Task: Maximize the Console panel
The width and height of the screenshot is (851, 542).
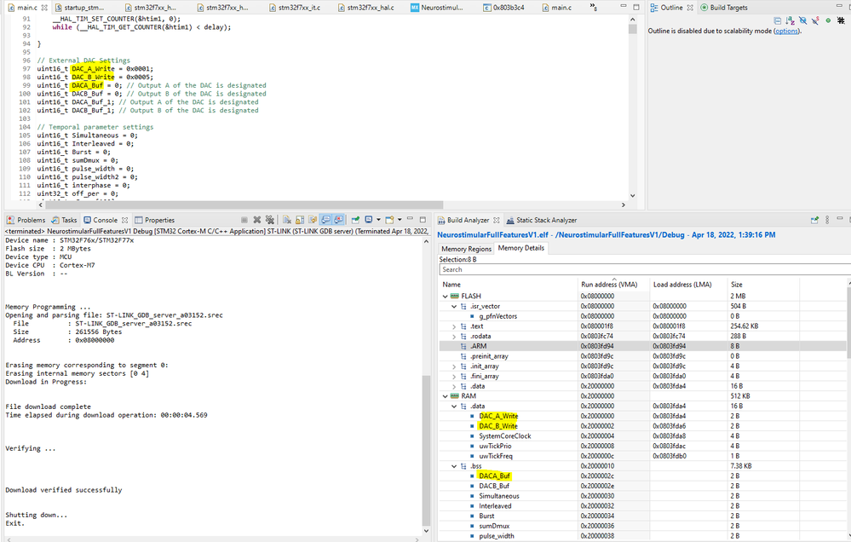Action: pos(423,219)
